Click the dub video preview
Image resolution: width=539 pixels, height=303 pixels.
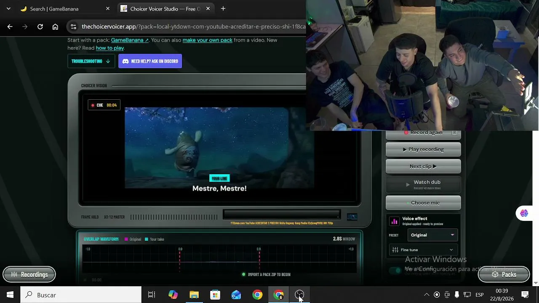(x=219, y=147)
